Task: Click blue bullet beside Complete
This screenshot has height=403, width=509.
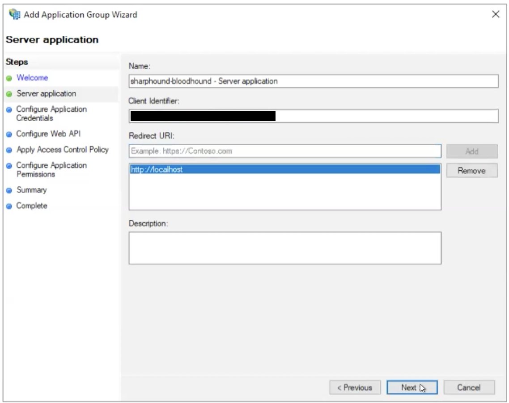Action: coord(9,206)
